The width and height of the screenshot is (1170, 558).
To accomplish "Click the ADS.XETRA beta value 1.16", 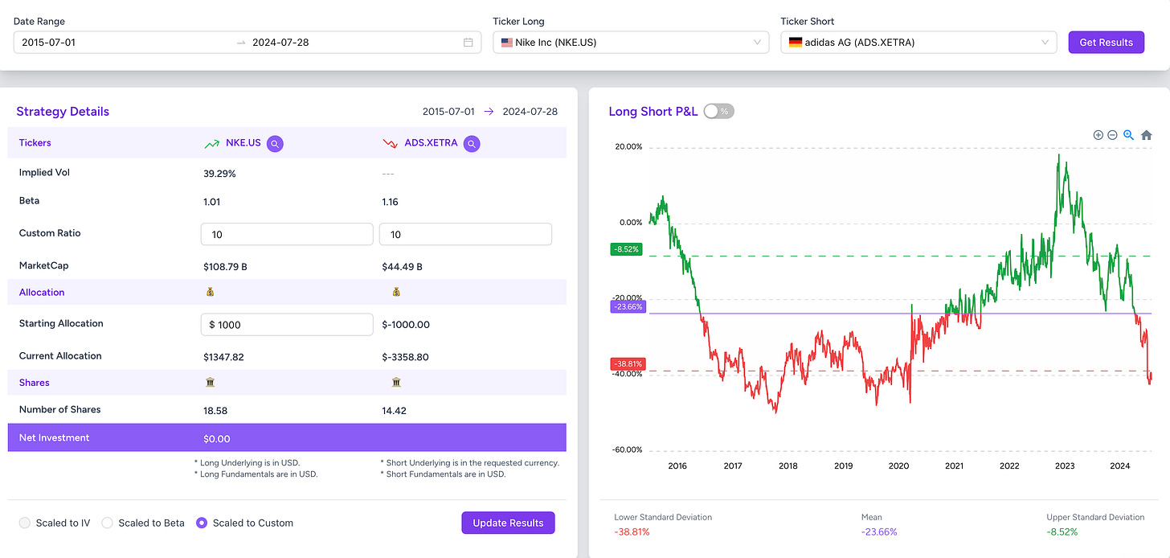I will click(x=391, y=202).
